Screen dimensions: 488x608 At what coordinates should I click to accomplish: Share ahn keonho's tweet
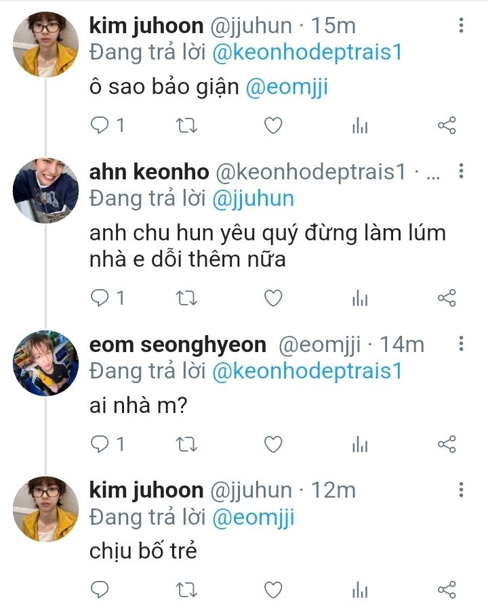click(447, 298)
